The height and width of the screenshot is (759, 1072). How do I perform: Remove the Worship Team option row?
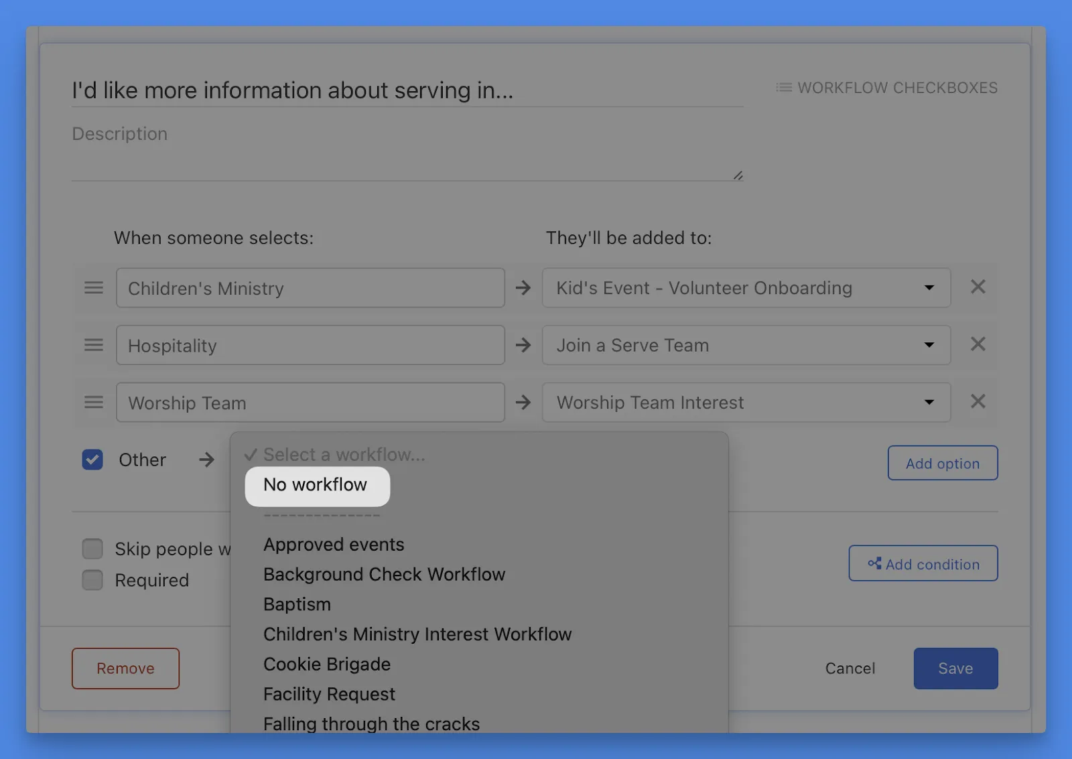tap(978, 402)
